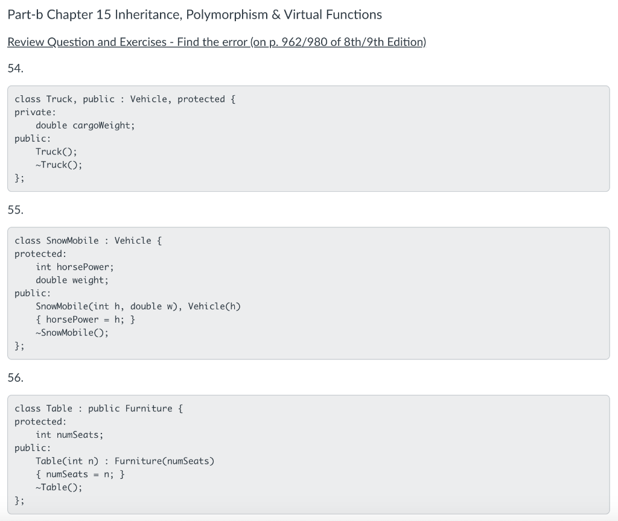Click the 'int horsePower;' declaration

(73, 267)
